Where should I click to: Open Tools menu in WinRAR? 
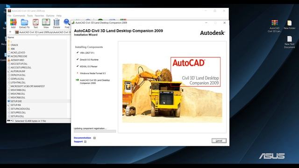30,15
